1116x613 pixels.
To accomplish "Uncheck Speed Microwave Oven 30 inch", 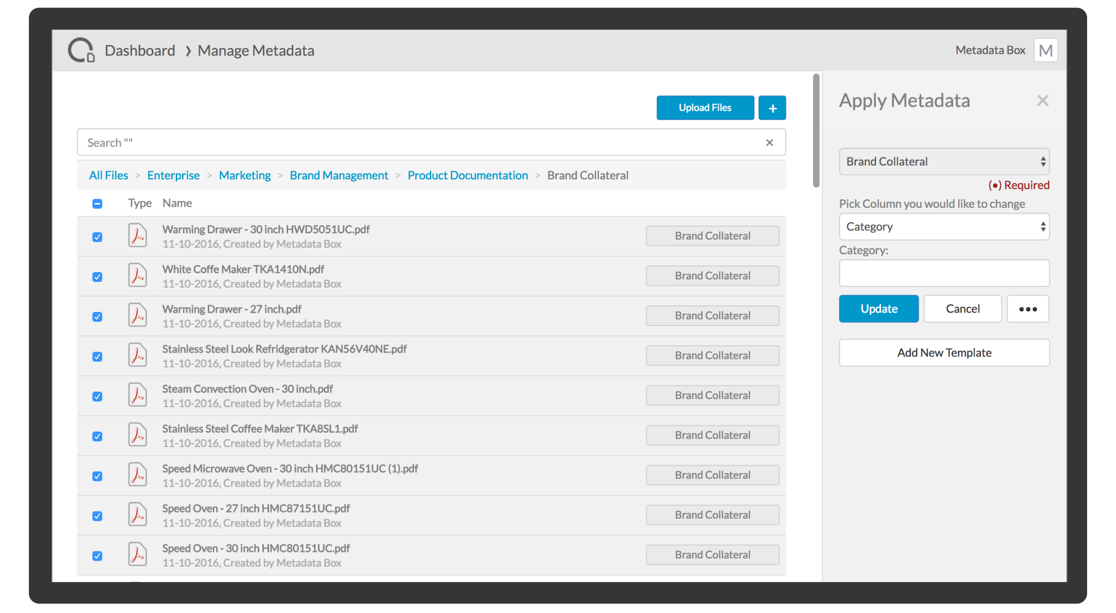I will coord(97,475).
